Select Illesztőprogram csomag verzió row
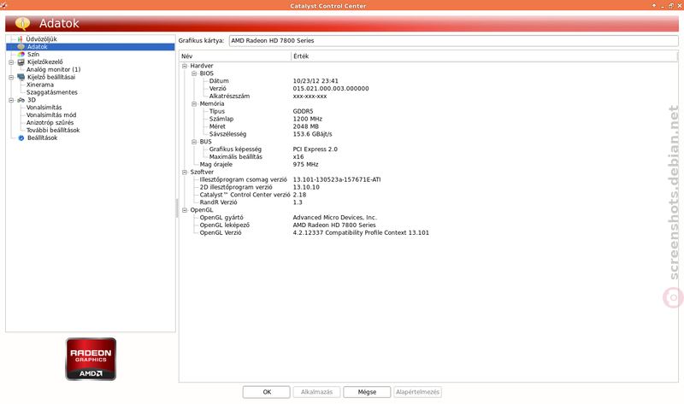 click(x=428, y=179)
